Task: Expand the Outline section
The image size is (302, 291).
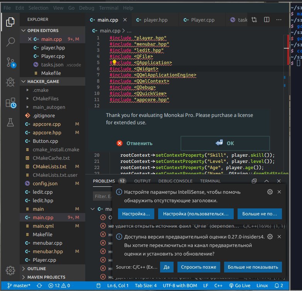Action: point(52,269)
